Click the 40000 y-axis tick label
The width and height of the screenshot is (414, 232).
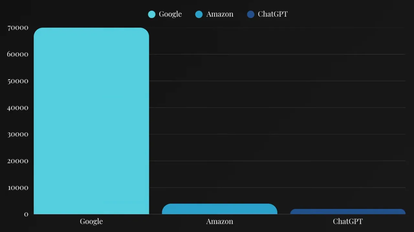18,108
